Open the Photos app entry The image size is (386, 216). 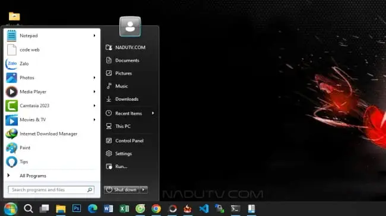(52, 78)
